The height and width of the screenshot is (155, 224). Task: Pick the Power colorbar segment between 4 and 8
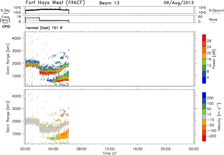[x=204, y=74]
